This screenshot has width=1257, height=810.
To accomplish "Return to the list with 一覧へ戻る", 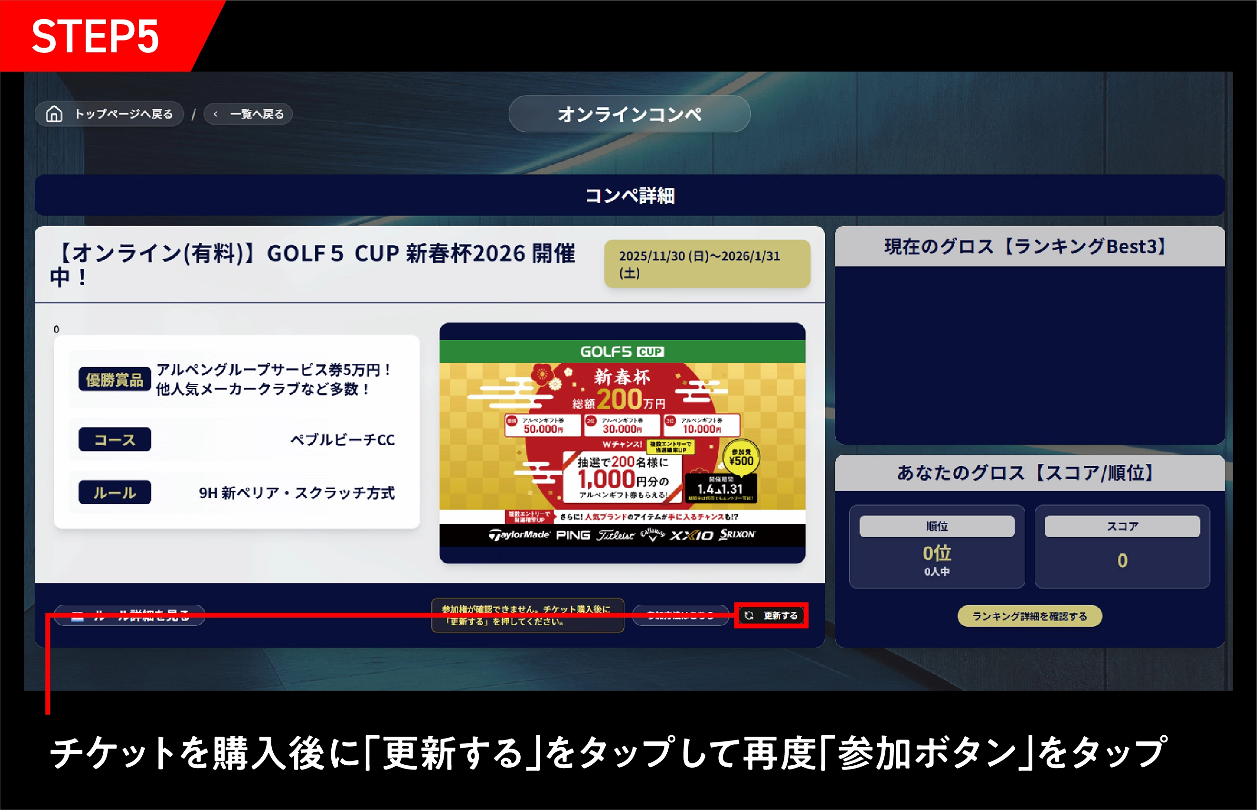I will tap(257, 114).
